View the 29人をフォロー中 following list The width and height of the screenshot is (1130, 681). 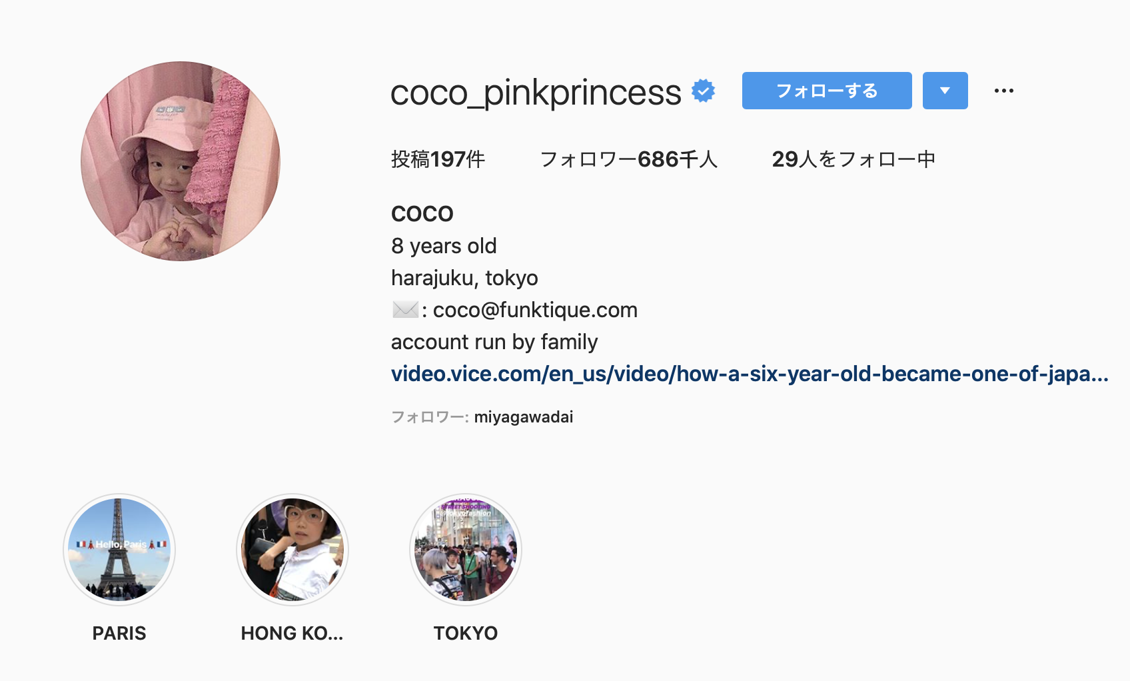853,159
